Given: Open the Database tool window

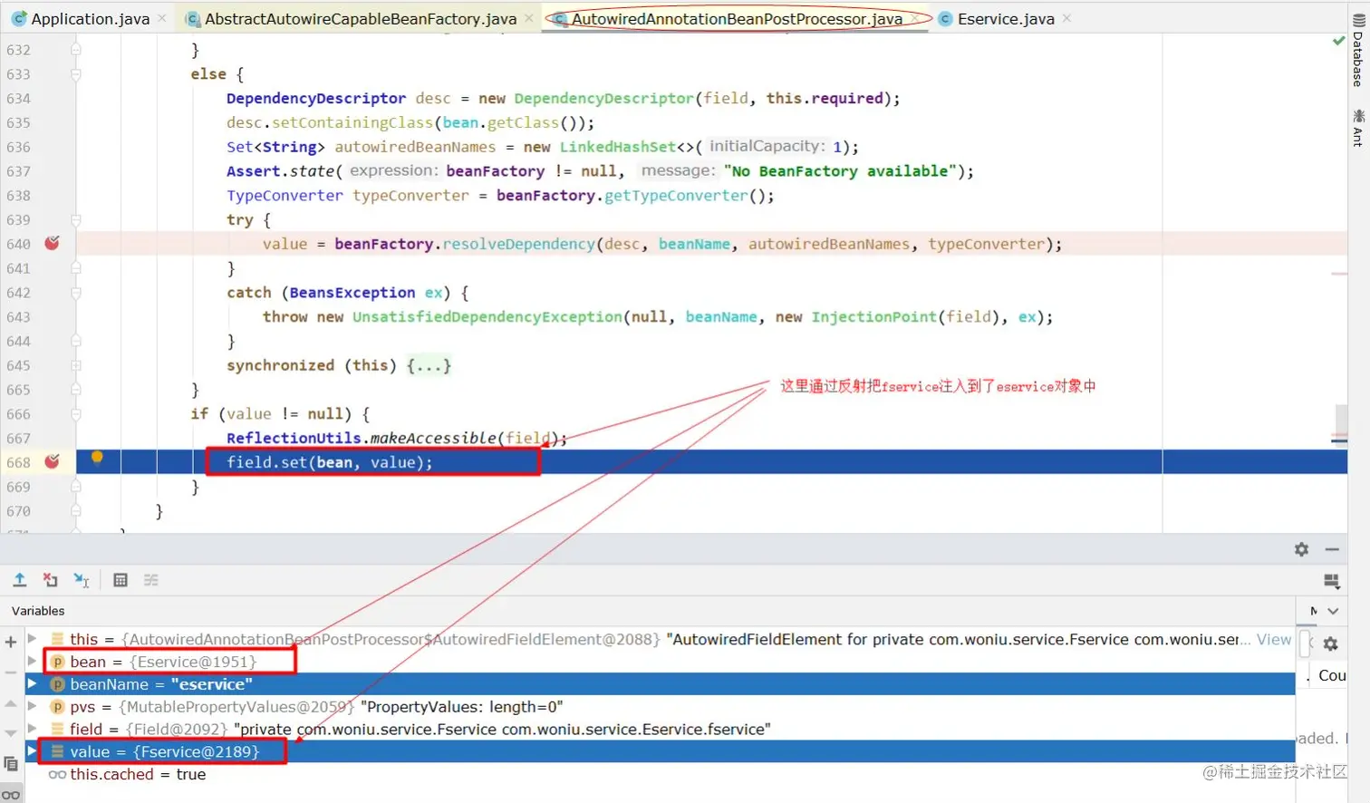Looking at the screenshot, I should pyautogui.click(x=1357, y=51).
